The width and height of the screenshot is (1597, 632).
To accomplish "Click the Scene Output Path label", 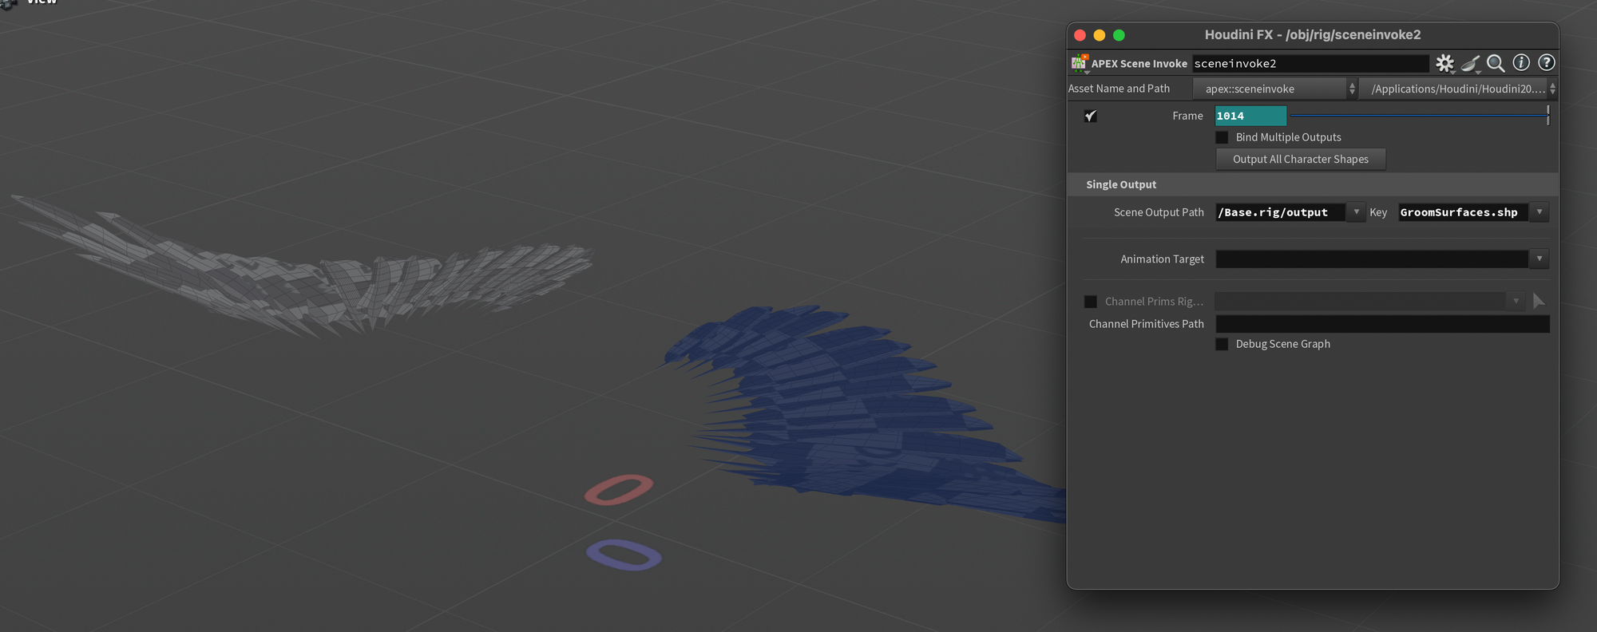I will click(x=1159, y=212).
